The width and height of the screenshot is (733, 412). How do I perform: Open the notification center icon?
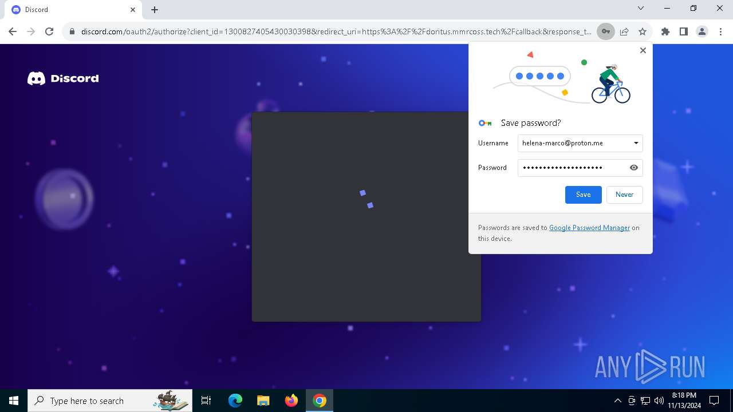714,401
